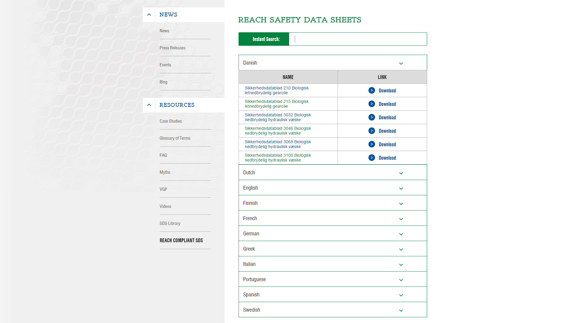Open Case Studies in Resources

click(171, 121)
